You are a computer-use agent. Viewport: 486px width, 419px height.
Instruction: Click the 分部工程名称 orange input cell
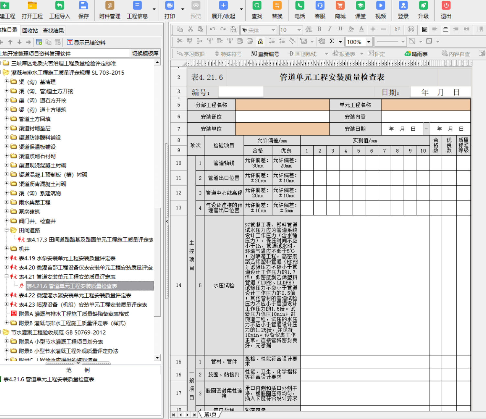coord(282,105)
